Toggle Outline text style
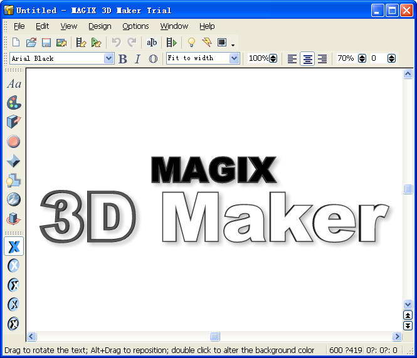Viewport: 417px width, 358px height. (x=153, y=59)
